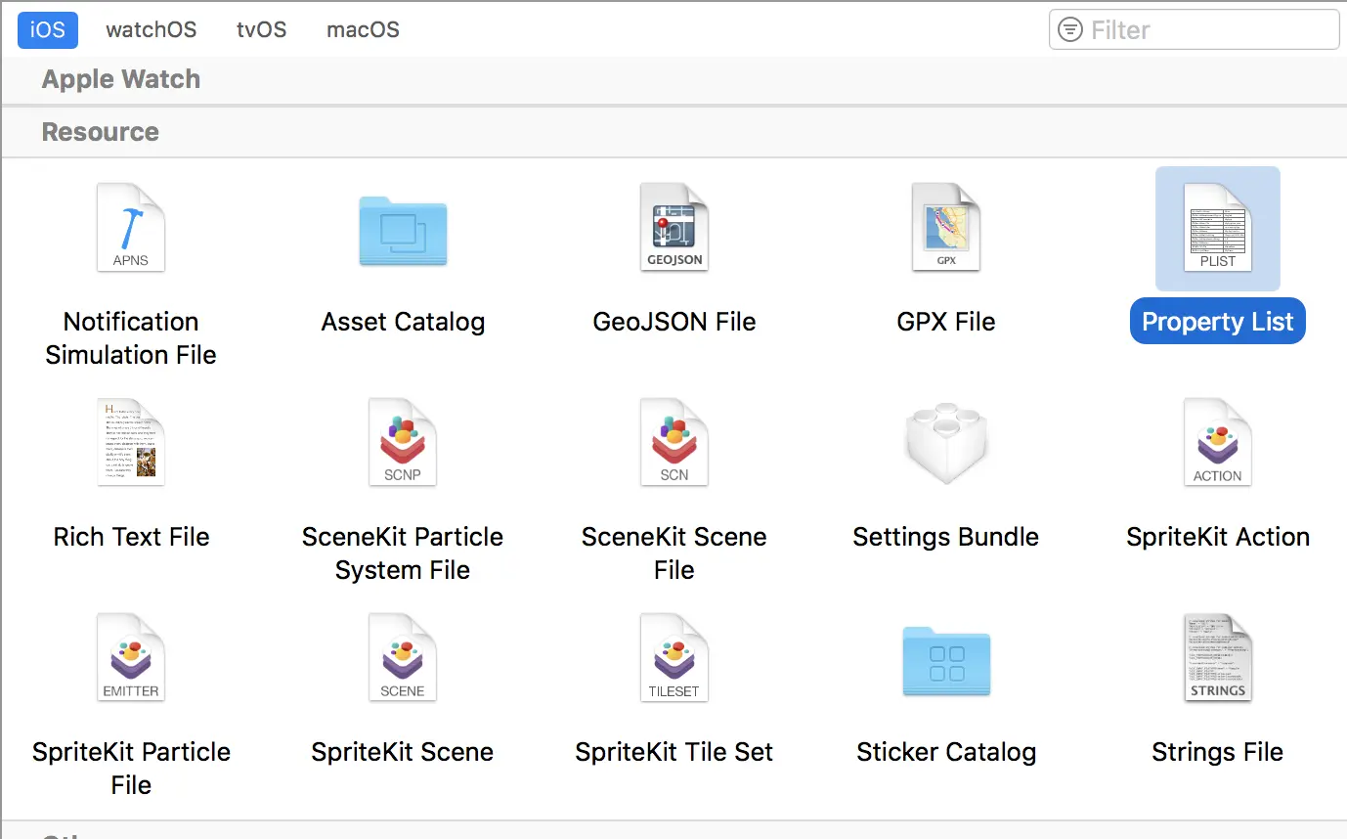Screen dimensions: 1347x839
Task: Select the STRINGS file icon
Action: pyautogui.click(x=1218, y=657)
